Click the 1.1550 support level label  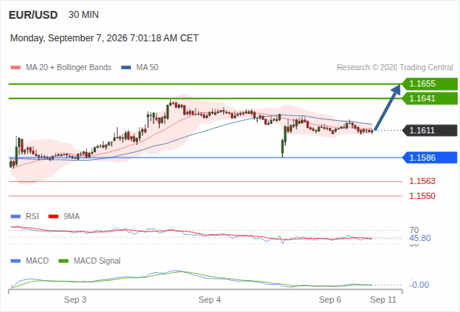[422, 196]
